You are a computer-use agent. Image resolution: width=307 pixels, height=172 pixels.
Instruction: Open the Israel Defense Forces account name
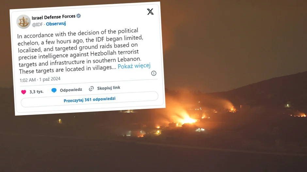coord(54,17)
